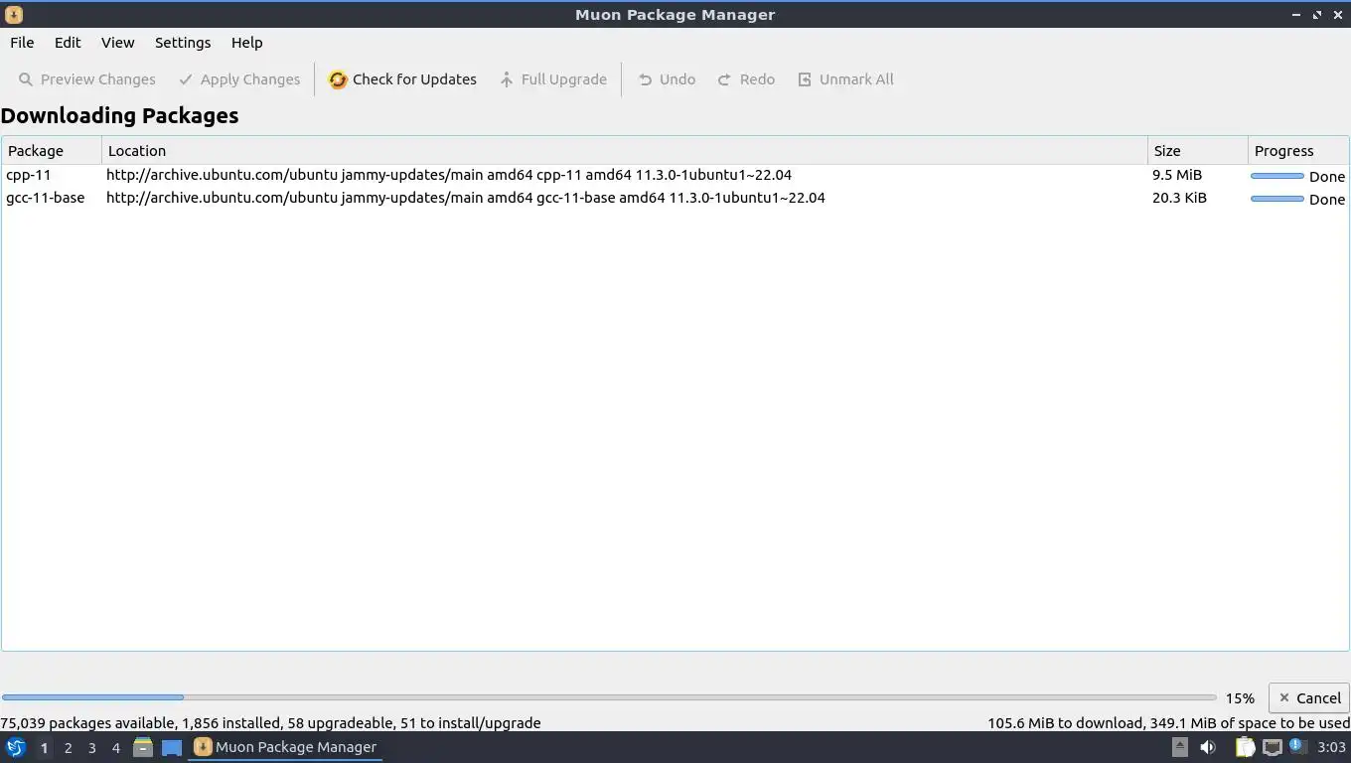Image resolution: width=1351 pixels, height=763 pixels.
Task: Select the gcc-11-base package row
Action: coord(675,198)
